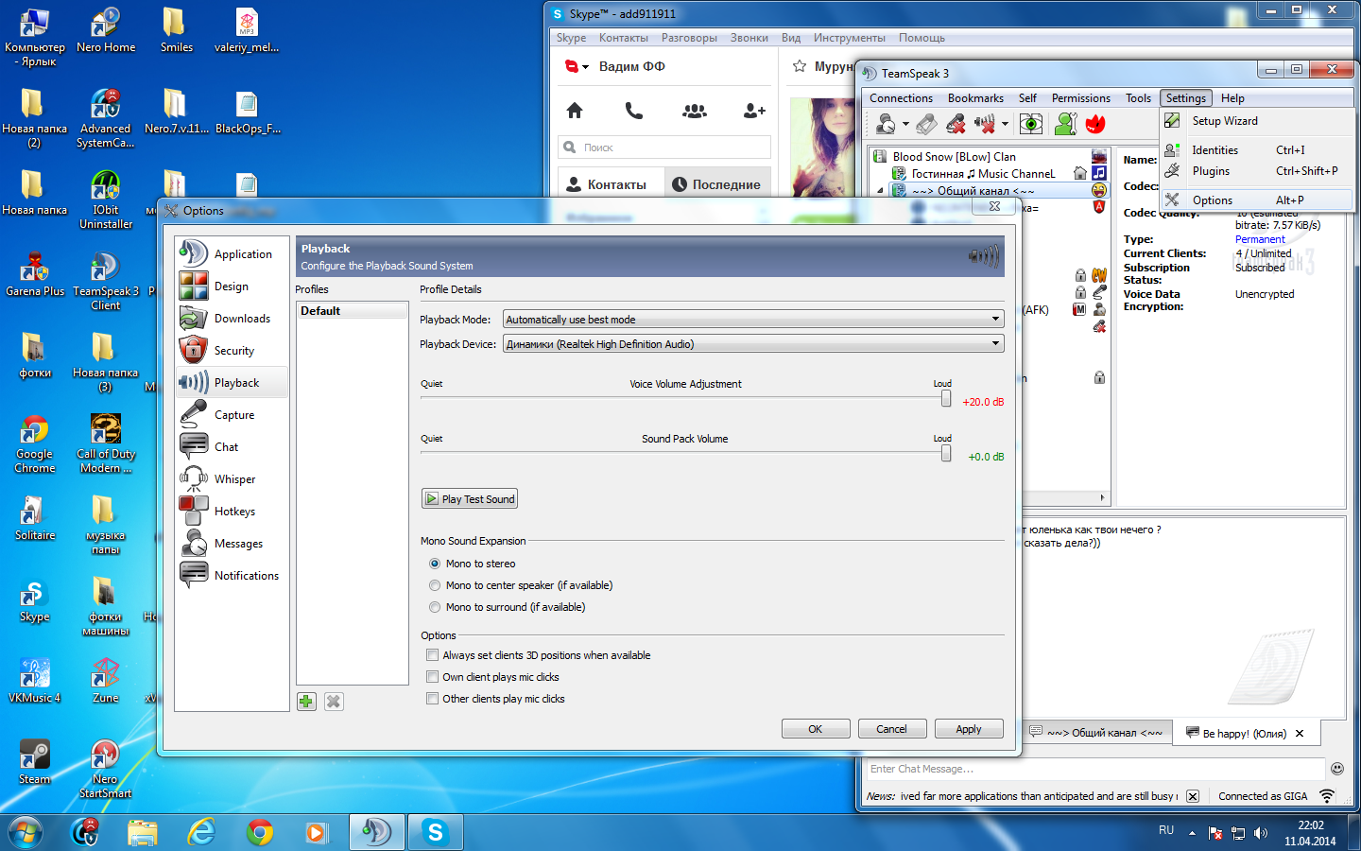The width and height of the screenshot is (1361, 851).
Task: Choose Plugins from the Settings menu
Action: (1257, 171)
